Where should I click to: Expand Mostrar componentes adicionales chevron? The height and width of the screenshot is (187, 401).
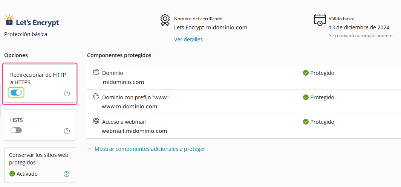[90, 149]
